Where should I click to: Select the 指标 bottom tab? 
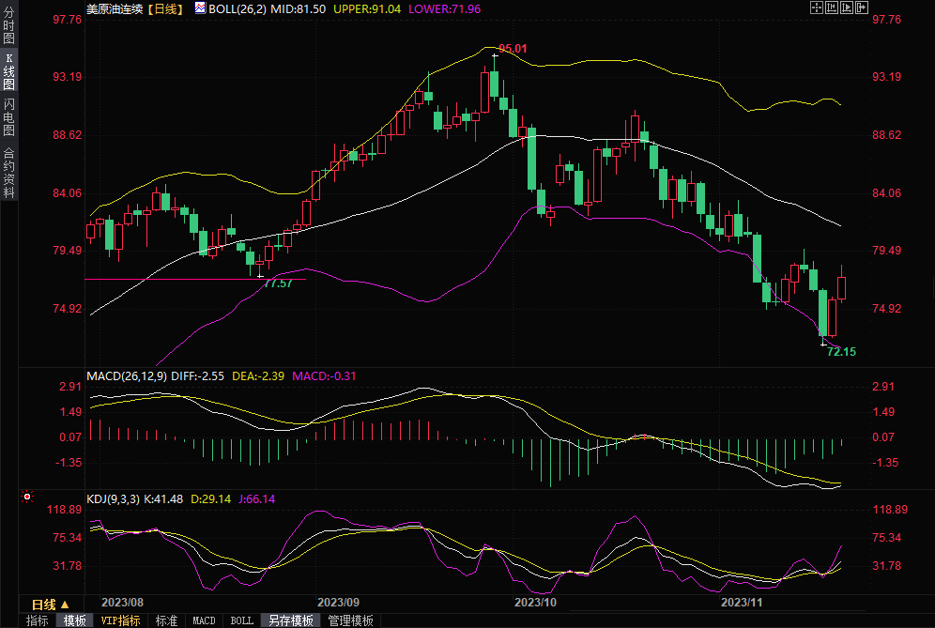[37, 620]
